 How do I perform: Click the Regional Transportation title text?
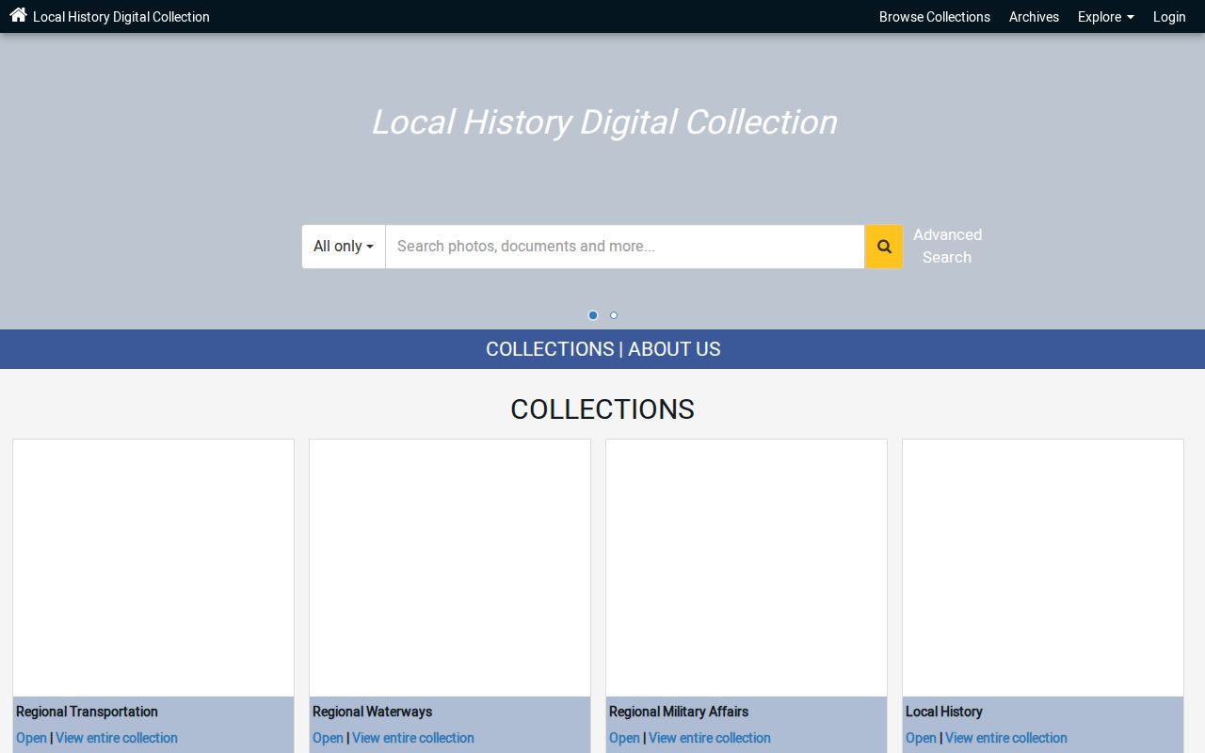point(87,712)
